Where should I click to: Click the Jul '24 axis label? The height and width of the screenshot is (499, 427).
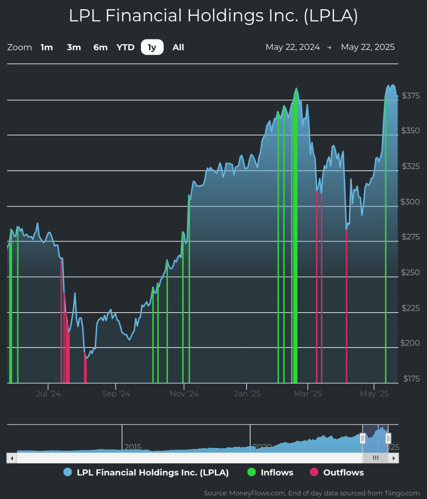click(x=48, y=394)
